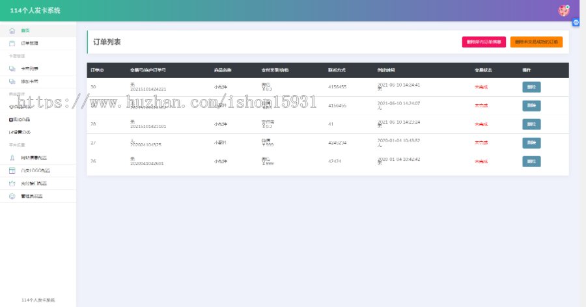
Task: Click the 商品名称 column header
Action: 223,70
